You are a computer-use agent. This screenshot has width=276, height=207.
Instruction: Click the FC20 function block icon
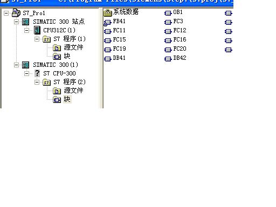[x=168, y=50]
